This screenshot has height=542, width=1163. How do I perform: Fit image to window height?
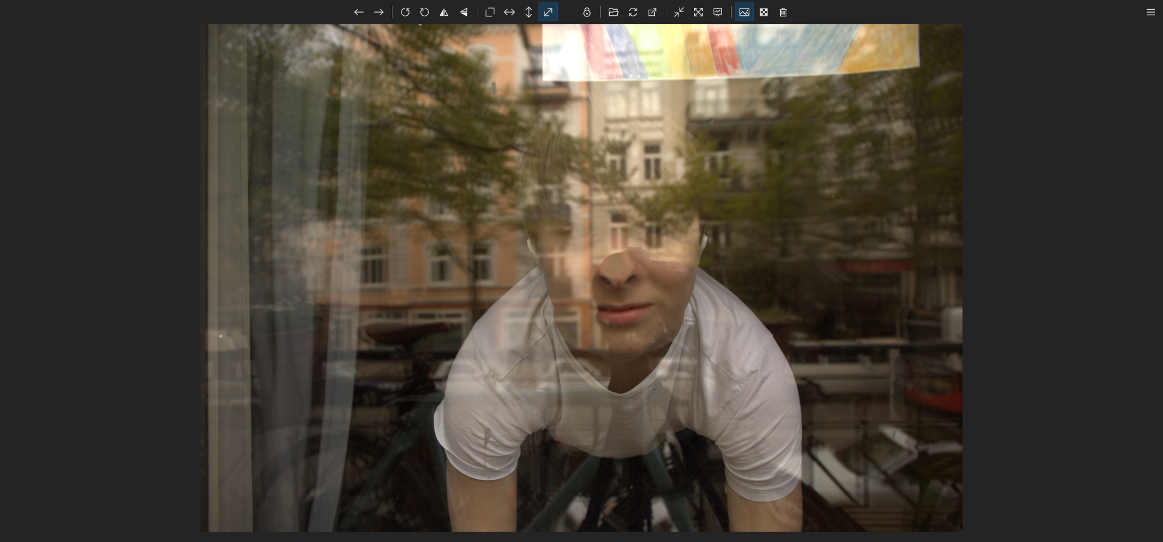tap(529, 12)
